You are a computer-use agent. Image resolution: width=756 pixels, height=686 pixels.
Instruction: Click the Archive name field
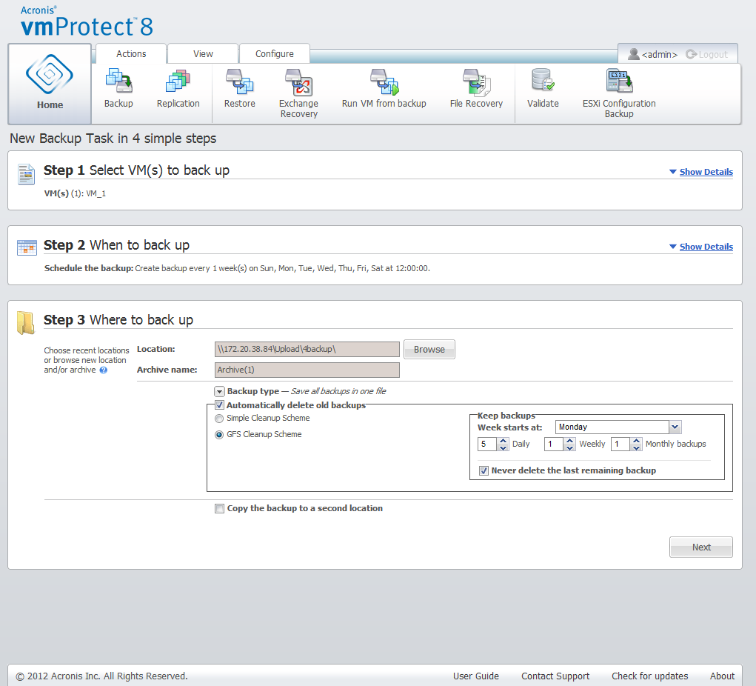tap(307, 370)
